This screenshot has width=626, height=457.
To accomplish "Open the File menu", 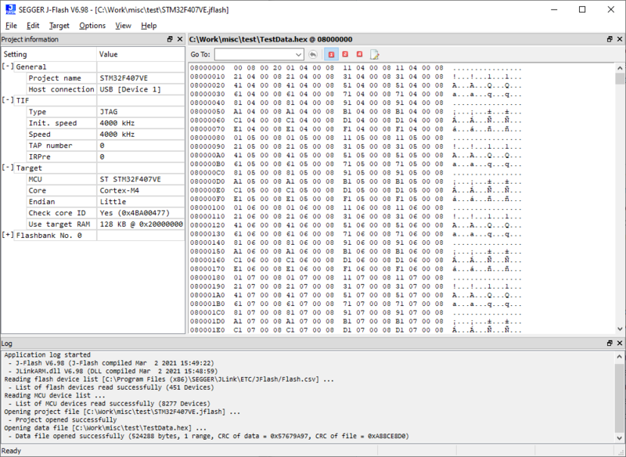I will click(11, 26).
